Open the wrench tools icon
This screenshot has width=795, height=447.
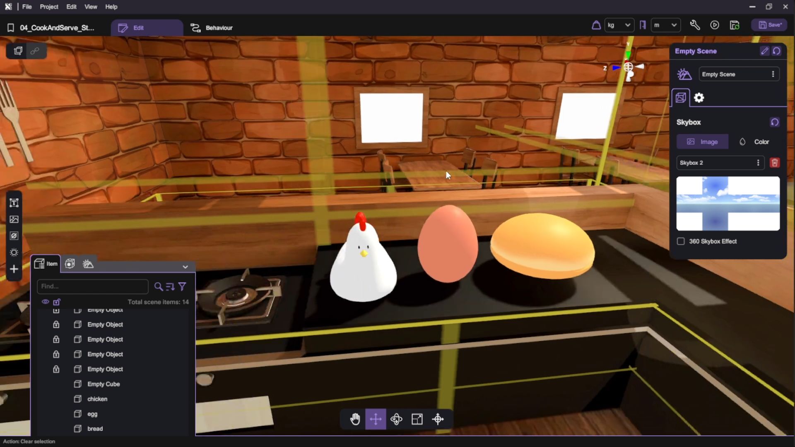695,25
